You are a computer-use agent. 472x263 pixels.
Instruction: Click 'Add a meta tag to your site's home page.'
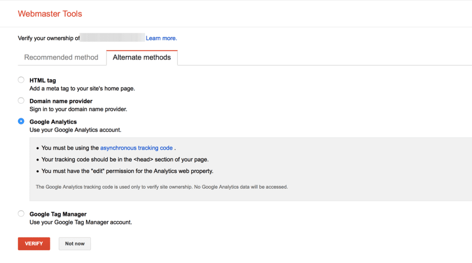[x=82, y=88]
